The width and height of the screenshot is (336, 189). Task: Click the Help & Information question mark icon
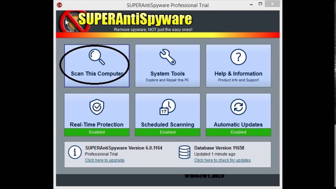pos(238,57)
